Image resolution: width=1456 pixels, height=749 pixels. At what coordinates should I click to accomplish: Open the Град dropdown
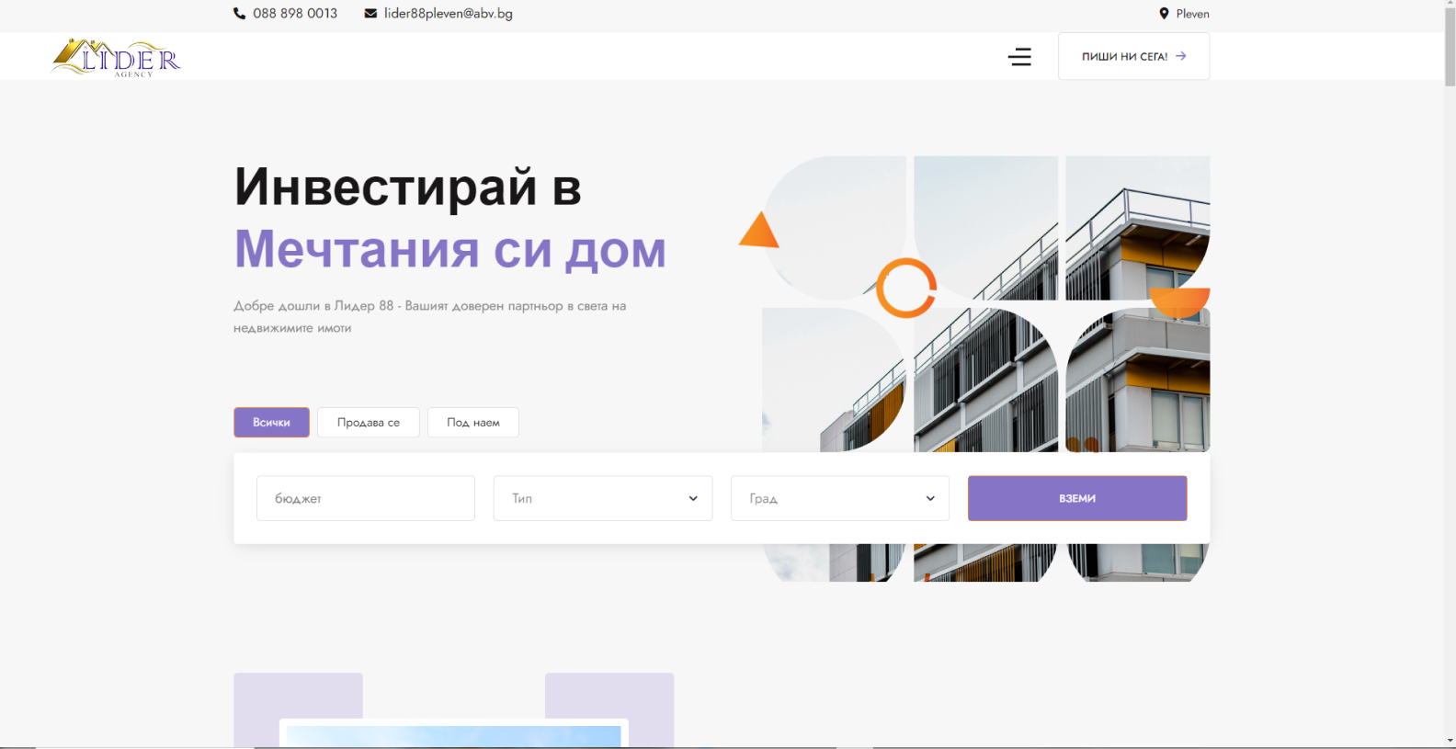(840, 498)
